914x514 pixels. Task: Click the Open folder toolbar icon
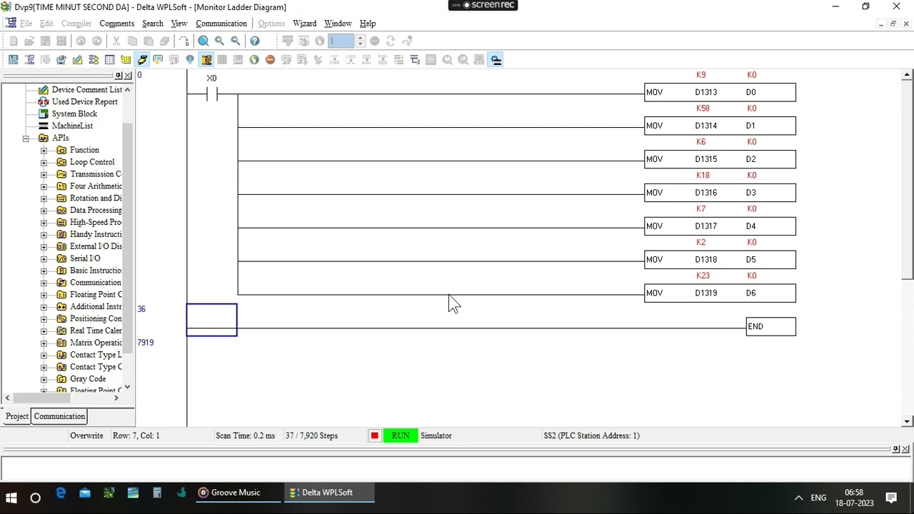29,41
